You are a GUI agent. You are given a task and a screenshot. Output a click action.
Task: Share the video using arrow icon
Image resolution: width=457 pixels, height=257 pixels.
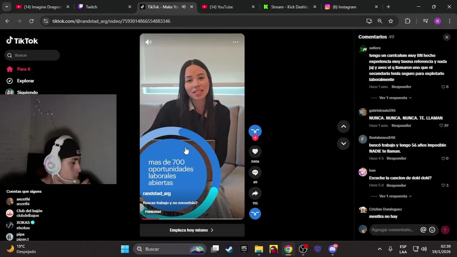click(x=255, y=193)
